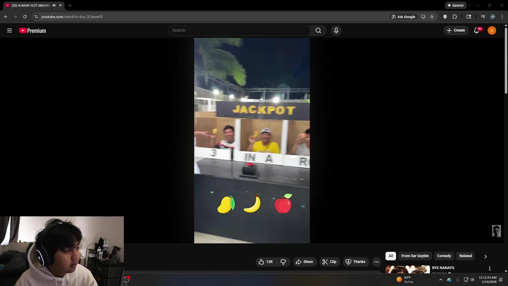Image resolution: width=508 pixels, height=286 pixels.
Task: Open the tab search side panel icon
Action: (469, 17)
